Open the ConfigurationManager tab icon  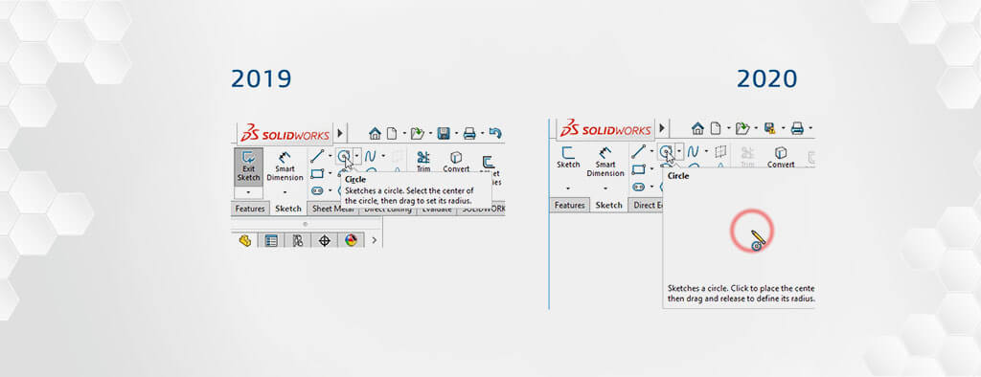point(298,240)
